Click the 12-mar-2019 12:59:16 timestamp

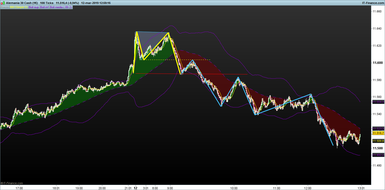click(96, 3)
